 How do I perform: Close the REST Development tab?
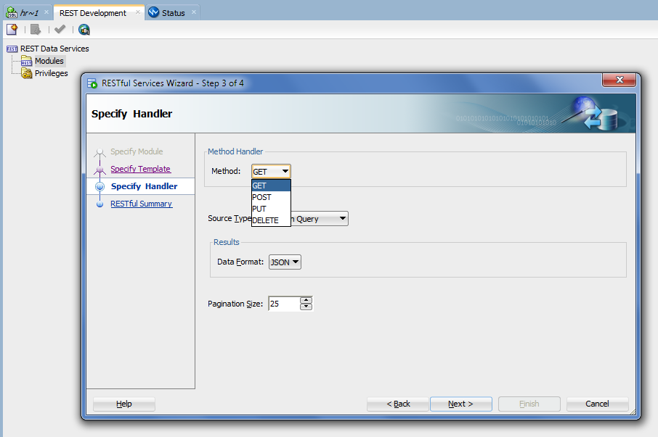137,12
